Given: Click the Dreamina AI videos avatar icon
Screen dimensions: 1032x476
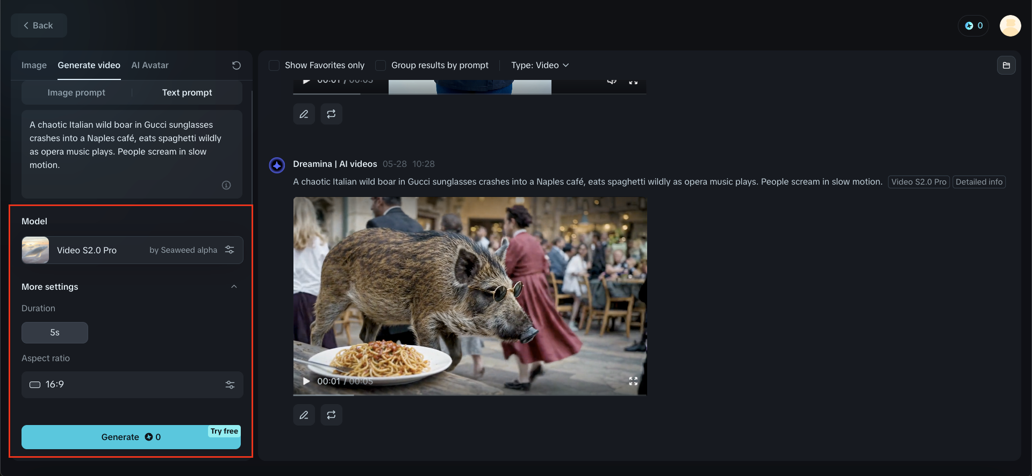Looking at the screenshot, I should click(277, 165).
